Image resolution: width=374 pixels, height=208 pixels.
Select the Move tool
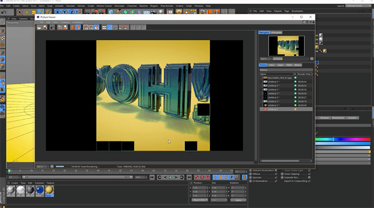[26, 12]
